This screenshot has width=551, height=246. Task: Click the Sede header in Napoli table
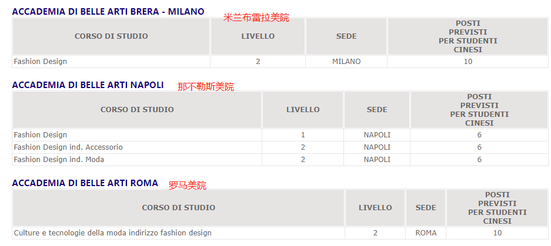[377, 110]
